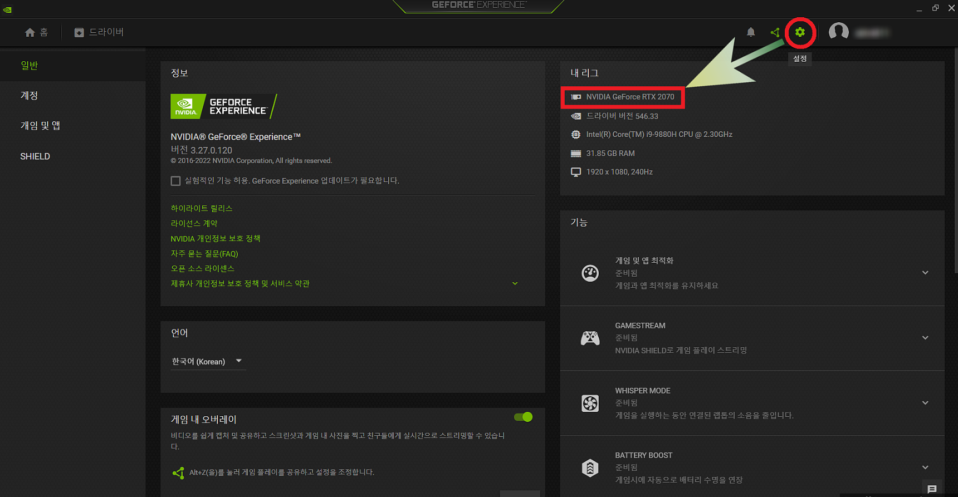958x497 pixels.
Task: Click the green share icon near Alt+Z
Action: (x=178, y=473)
